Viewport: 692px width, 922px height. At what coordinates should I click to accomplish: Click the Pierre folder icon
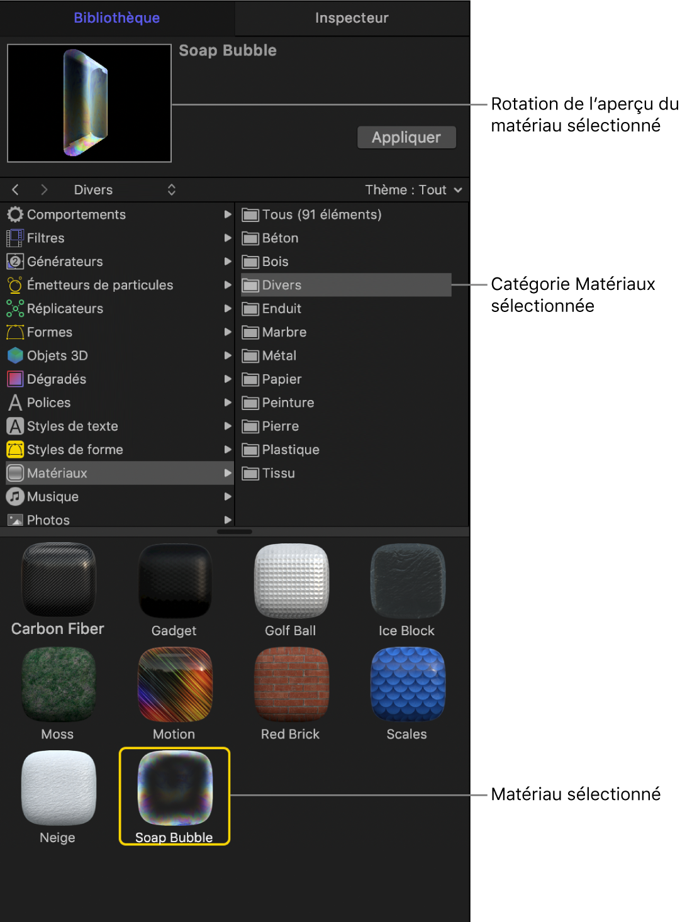click(251, 426)
